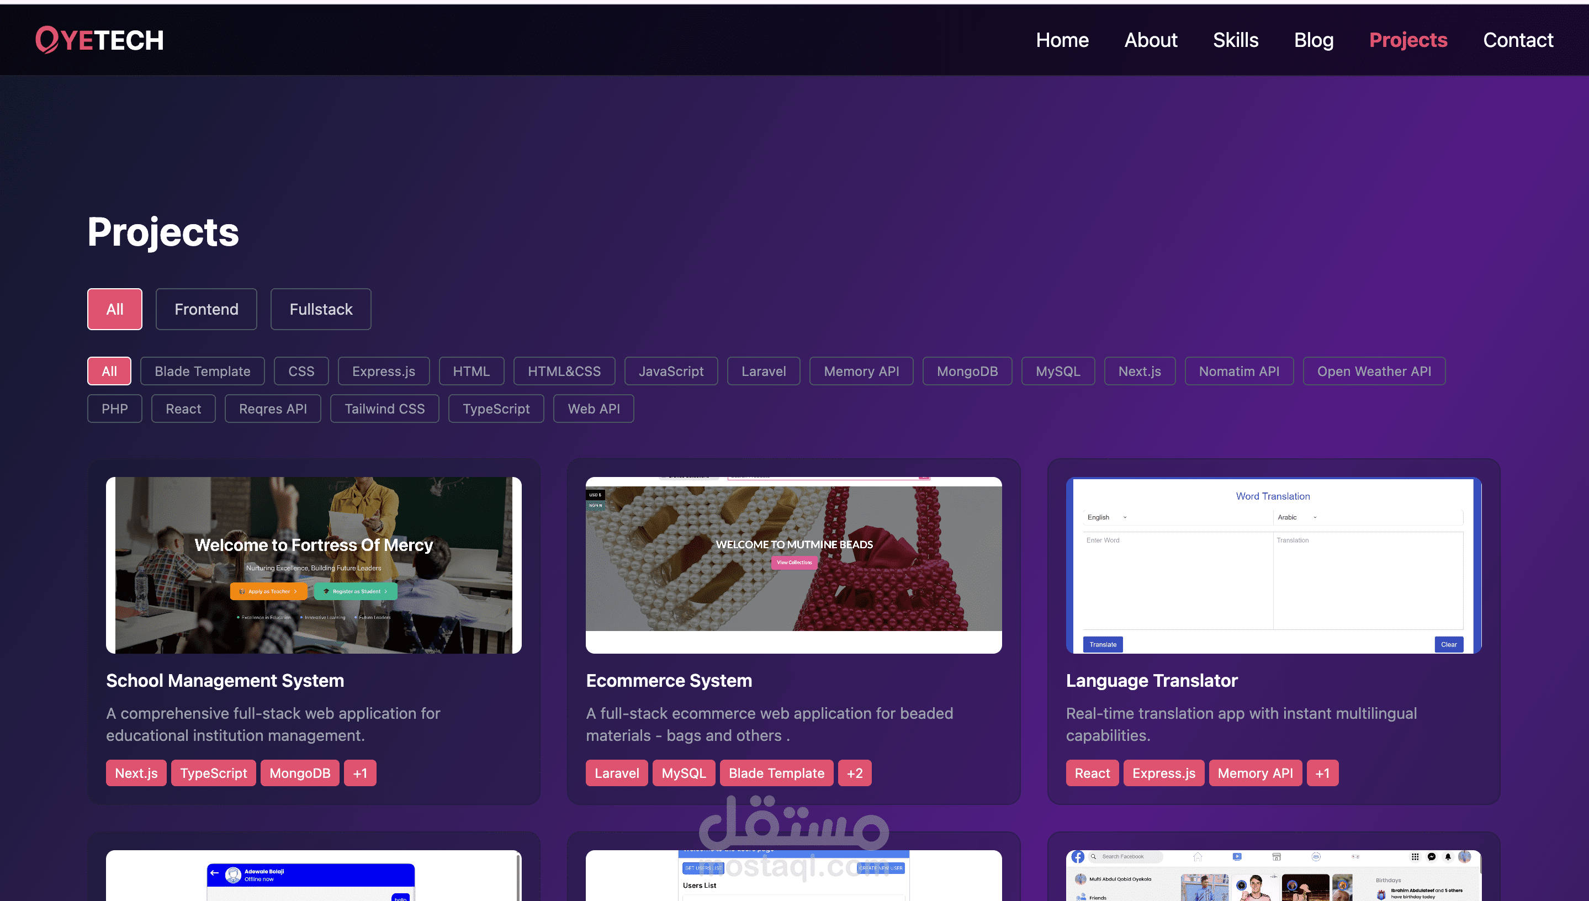The width and height of the screenshot is (1589, 901).
Task: Filter by HTML&CSS tag
Action: coord(564,372)
